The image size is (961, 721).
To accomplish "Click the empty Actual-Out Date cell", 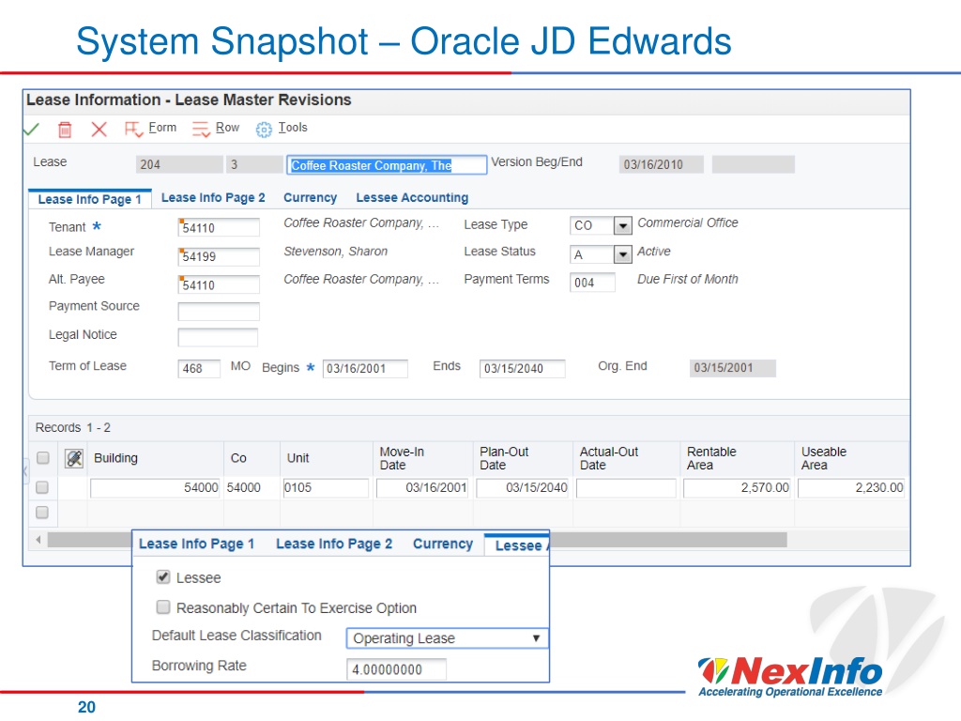I will point(626,488).
